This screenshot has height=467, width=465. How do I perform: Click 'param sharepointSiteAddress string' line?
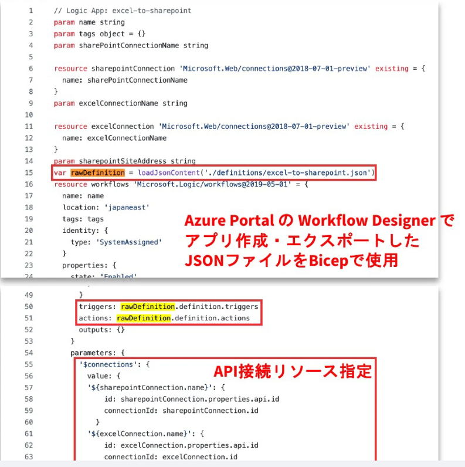coord(124,161)
